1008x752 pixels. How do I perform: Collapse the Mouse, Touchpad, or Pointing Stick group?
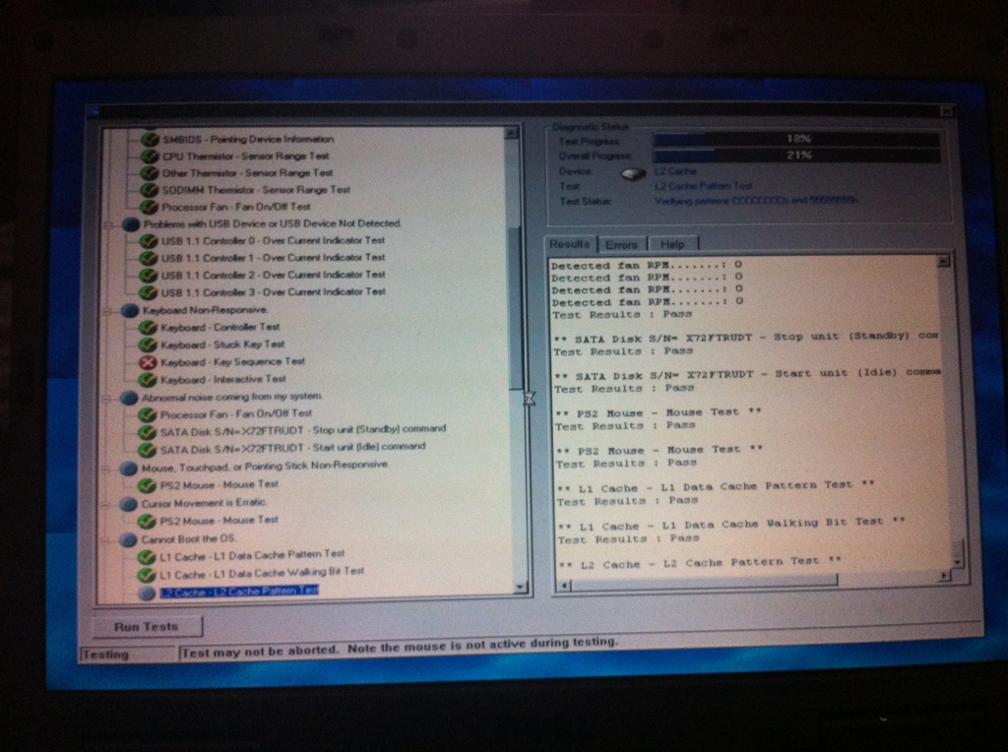pos(107,468)
